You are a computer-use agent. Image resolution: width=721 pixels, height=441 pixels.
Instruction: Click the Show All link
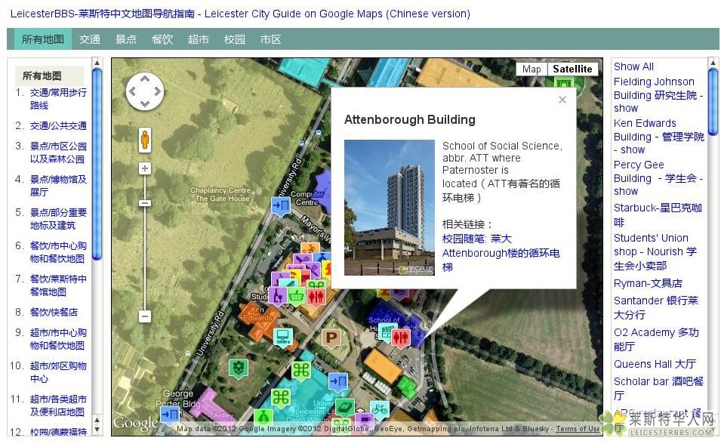pyautogui.click(x=633, y=66)
